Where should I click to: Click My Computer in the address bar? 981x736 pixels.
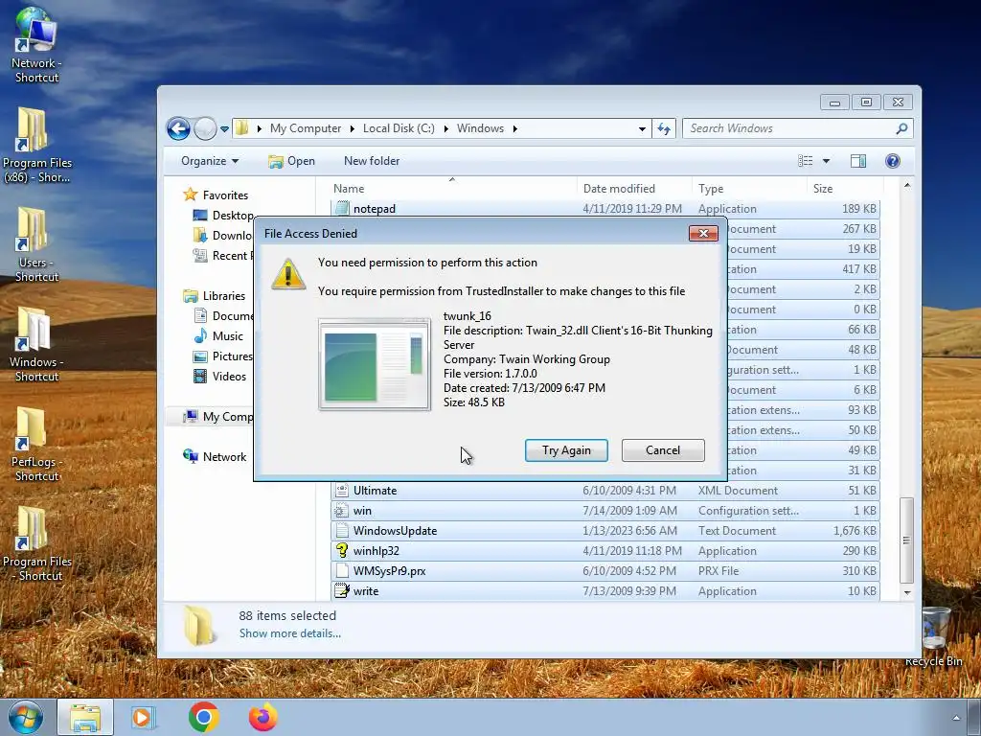[x=306, y=128]
